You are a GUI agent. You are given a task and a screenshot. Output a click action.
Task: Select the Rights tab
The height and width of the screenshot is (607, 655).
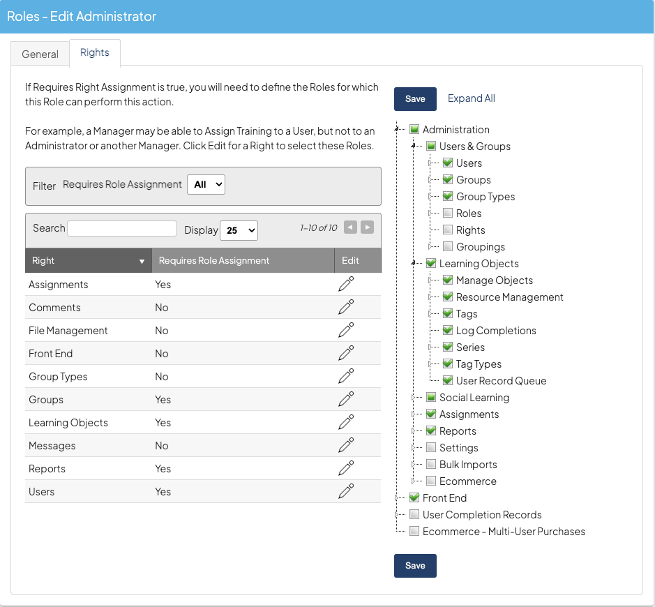95,52
